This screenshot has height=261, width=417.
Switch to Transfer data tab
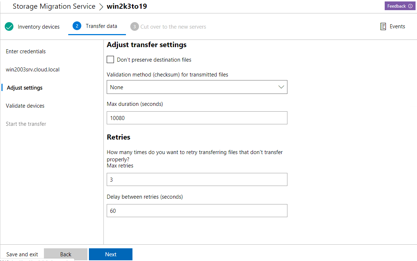(101, 26)
